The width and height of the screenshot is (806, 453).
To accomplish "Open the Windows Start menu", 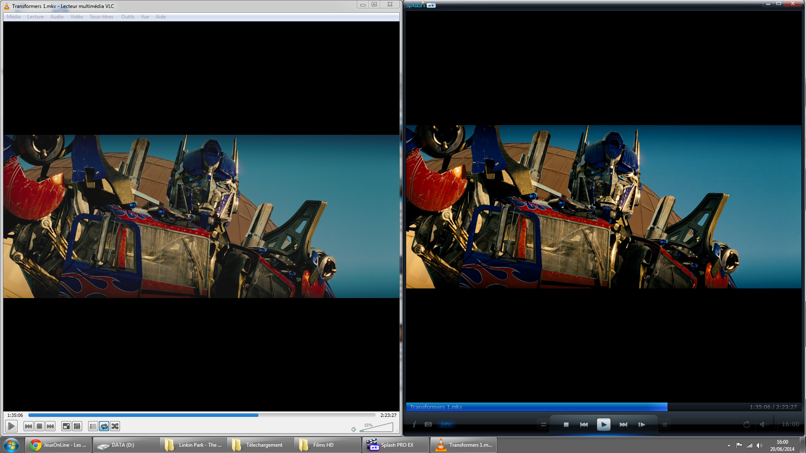I will (11, 445).
